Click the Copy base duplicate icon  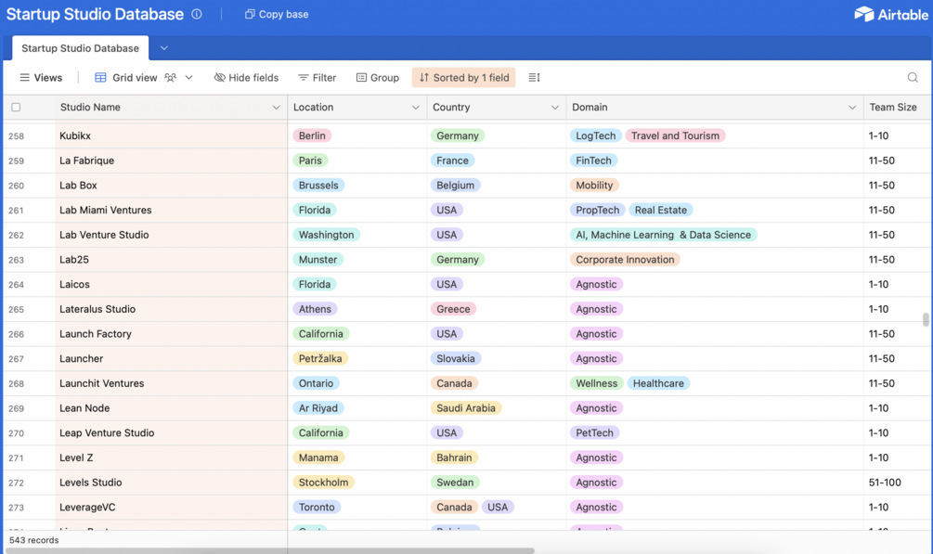(x=250, y=14)
